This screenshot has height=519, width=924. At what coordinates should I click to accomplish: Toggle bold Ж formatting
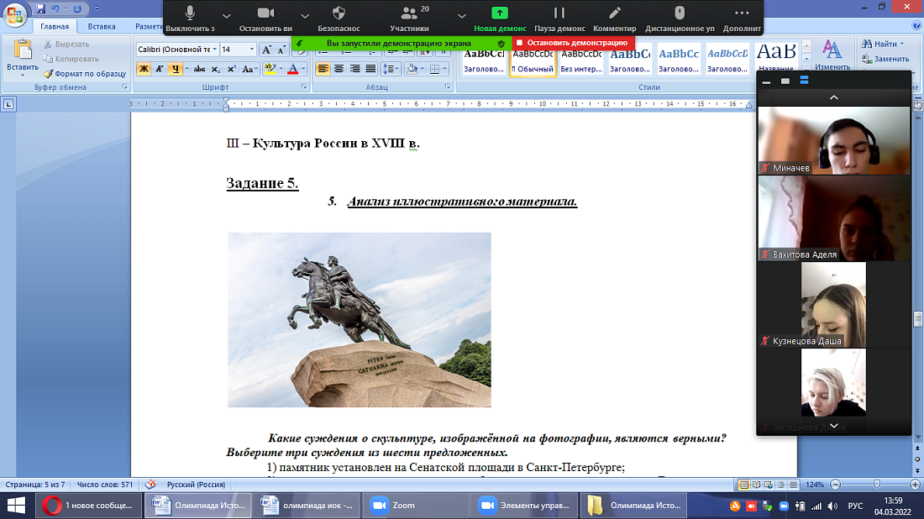click(144, 69)
